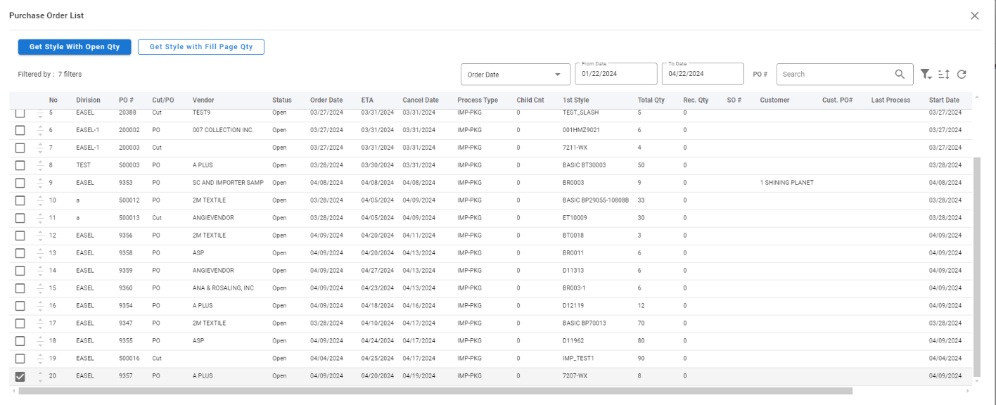Click the row height adjust icon

[x=945, y=74]
